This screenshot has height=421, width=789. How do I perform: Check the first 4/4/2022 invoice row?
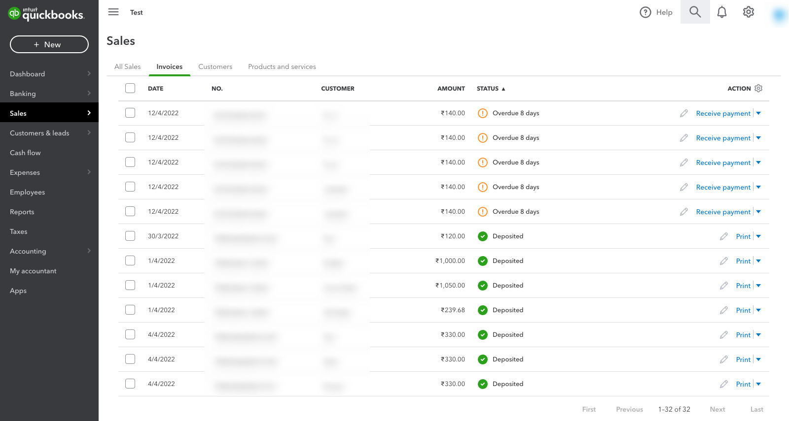coord(130,334)
